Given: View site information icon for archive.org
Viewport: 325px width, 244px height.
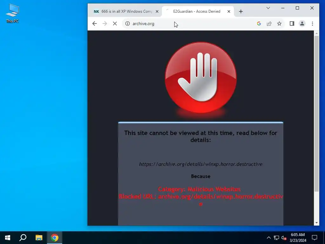Looking at the screenshot, I should [128, 24].
